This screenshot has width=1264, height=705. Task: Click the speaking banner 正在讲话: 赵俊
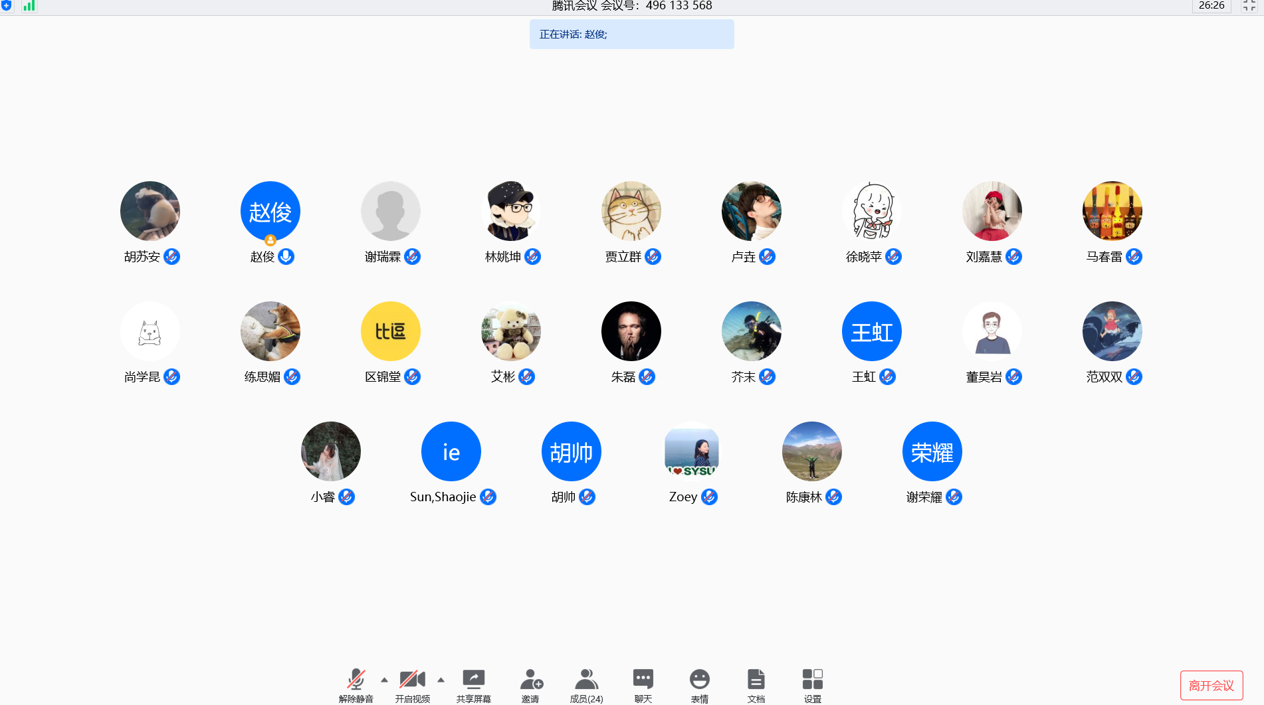[x=631, y=35]
